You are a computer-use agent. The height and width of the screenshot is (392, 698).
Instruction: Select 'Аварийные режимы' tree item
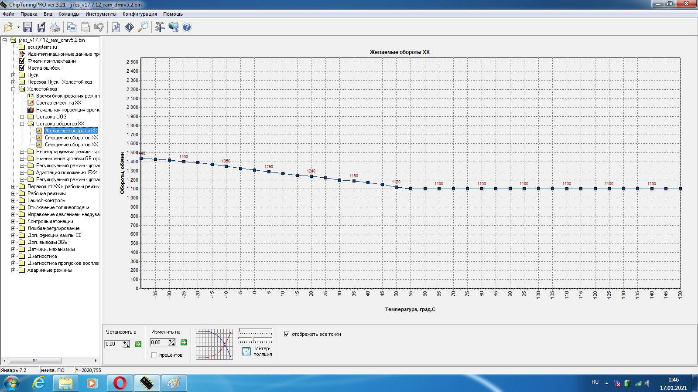click(50, 270)
